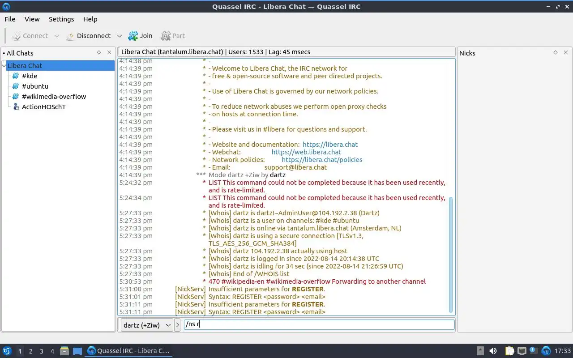Screen dimensions: 573x358
Task: Click the chat view vertical scrollbar
Action: pyautogui.click(x=451, y=254)
